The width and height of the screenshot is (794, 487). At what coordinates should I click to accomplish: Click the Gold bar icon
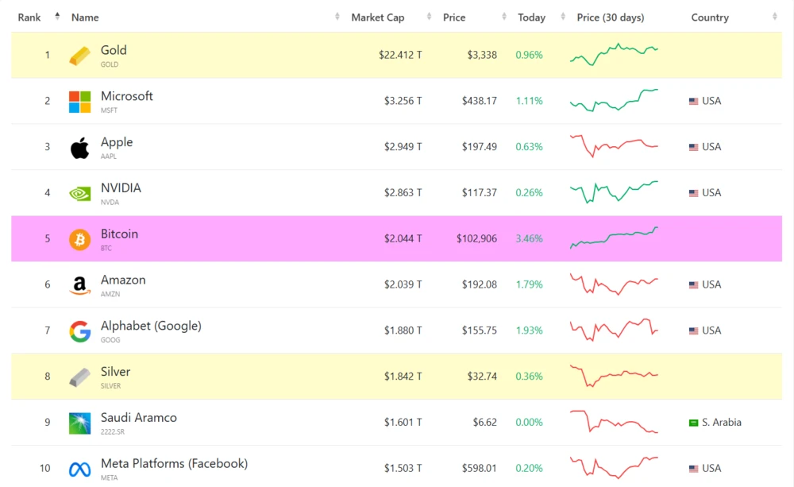(79, 56)
